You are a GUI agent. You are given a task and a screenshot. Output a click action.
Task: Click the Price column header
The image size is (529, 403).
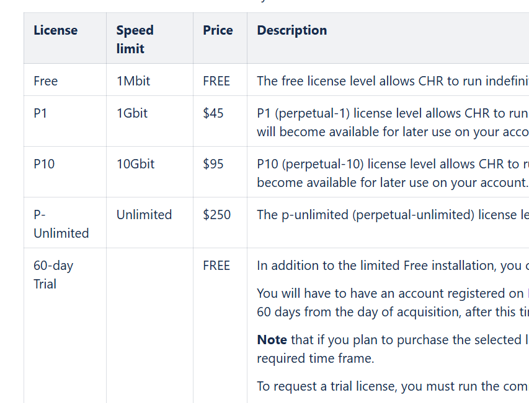click(218, 30)
